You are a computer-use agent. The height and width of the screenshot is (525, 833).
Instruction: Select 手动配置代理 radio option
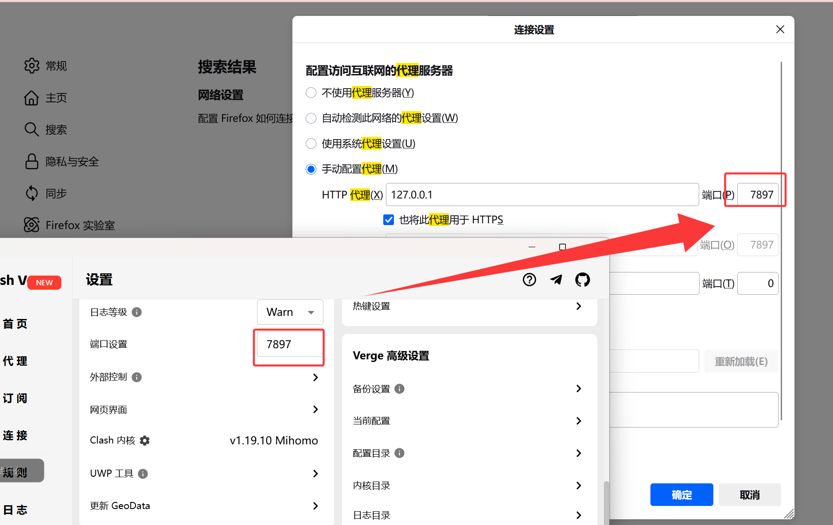tap(311, 169)
